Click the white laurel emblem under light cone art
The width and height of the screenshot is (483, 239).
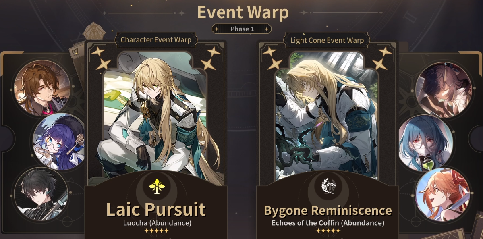click(328, 186)
